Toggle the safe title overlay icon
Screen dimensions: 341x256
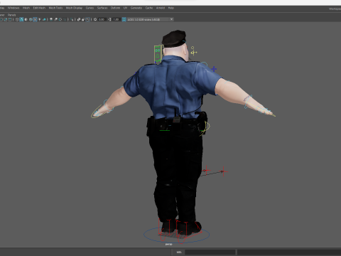[x=10, y=19]
